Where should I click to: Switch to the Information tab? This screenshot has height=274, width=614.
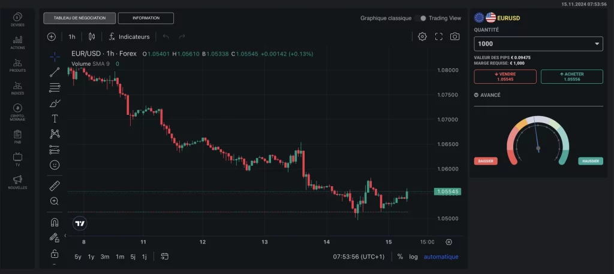(146, 18)
